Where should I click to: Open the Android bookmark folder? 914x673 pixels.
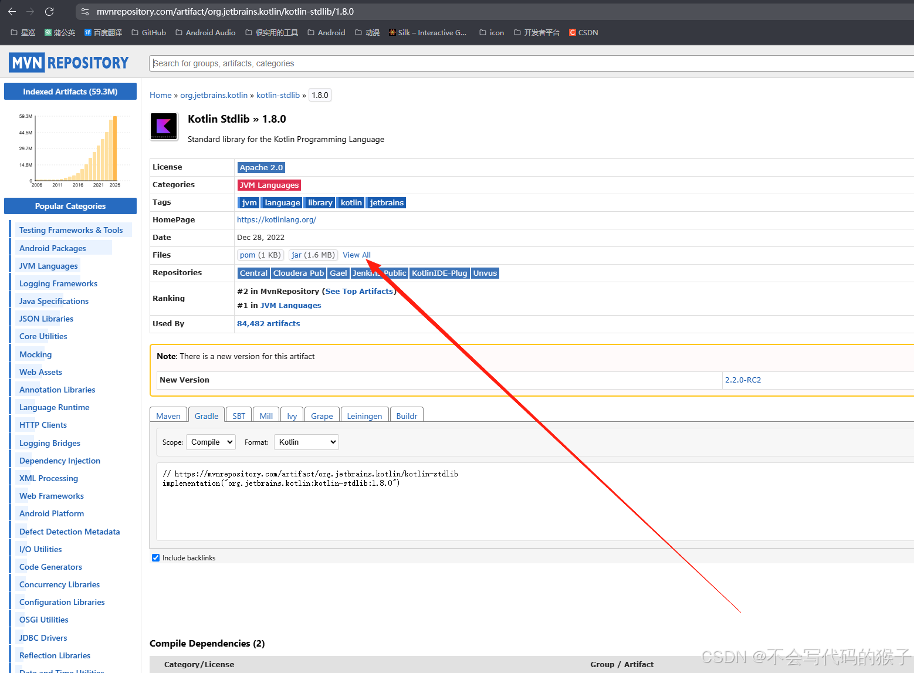coord(326,32)
